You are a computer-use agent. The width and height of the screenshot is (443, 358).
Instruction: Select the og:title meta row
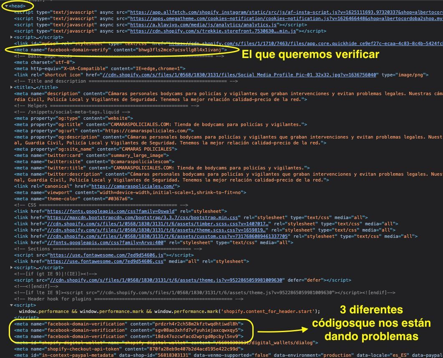click(x=161, y=124)
